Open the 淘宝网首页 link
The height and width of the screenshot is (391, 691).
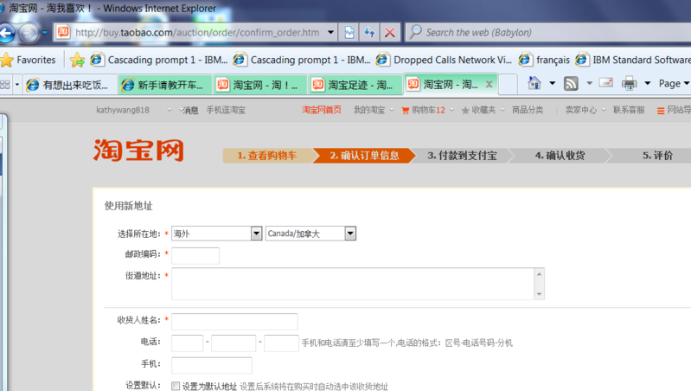point(321,111)
